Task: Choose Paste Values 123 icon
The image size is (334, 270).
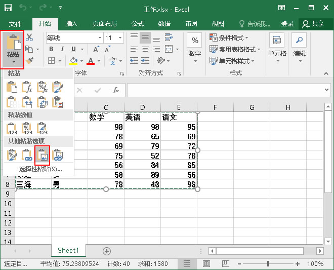Action: pos(12,129)
